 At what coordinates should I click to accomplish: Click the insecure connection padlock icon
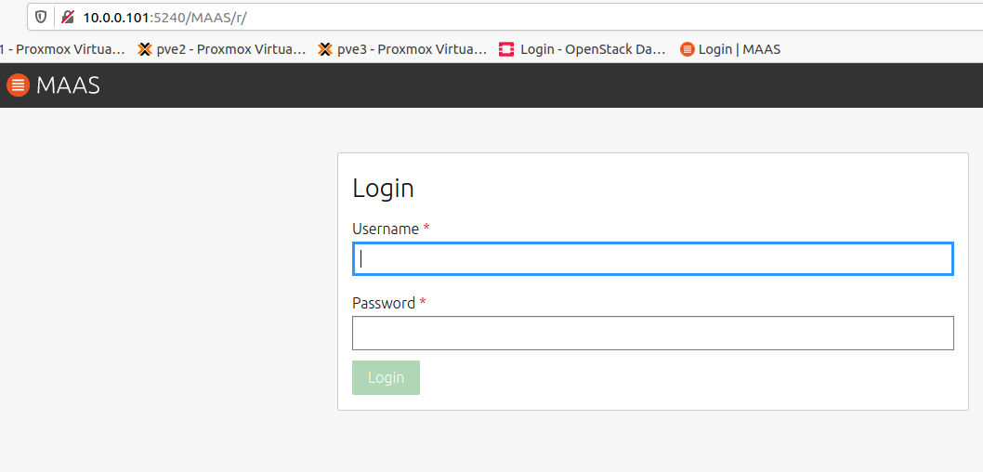68,17
